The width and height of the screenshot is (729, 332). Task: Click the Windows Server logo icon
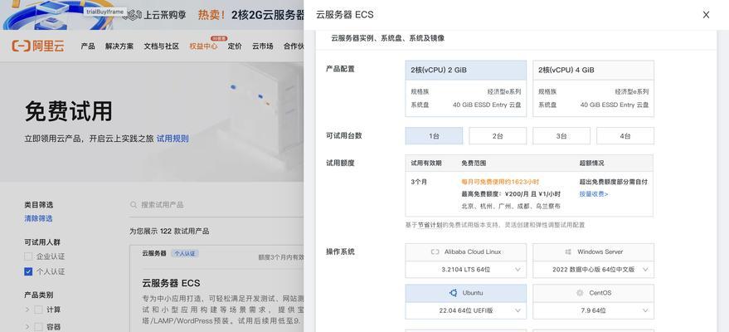tap(568, 251)
